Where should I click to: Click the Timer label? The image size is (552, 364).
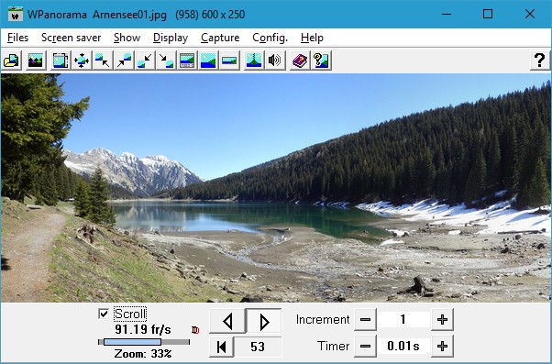click(334, 346)
